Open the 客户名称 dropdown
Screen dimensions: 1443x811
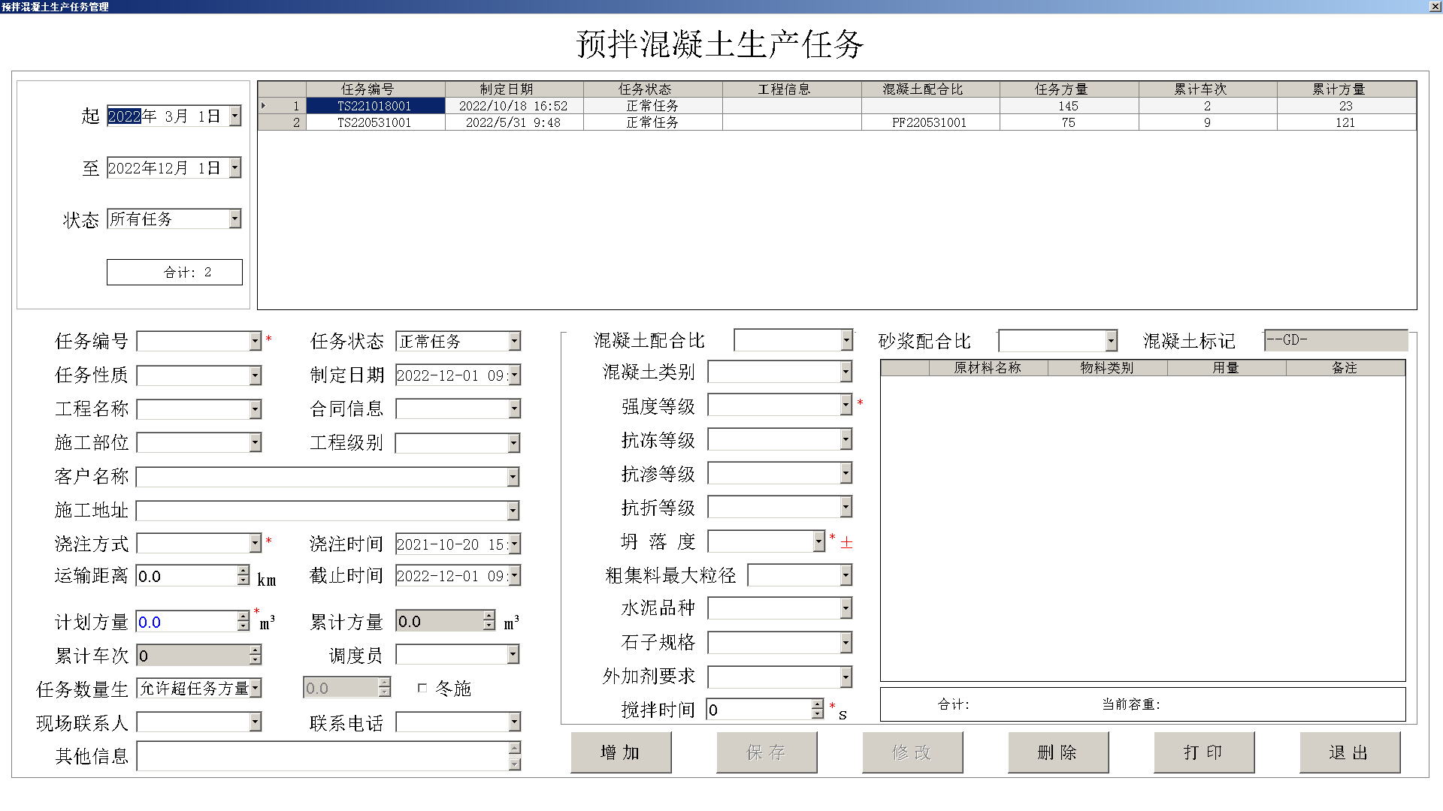tap(513, 477)
